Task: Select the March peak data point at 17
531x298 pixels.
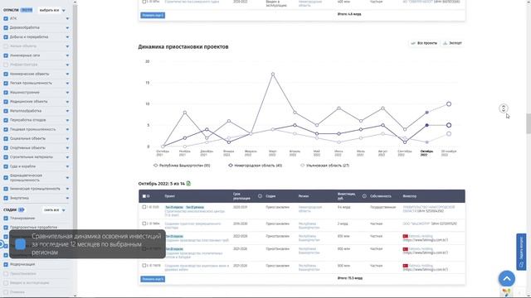Action: point(273,74)
